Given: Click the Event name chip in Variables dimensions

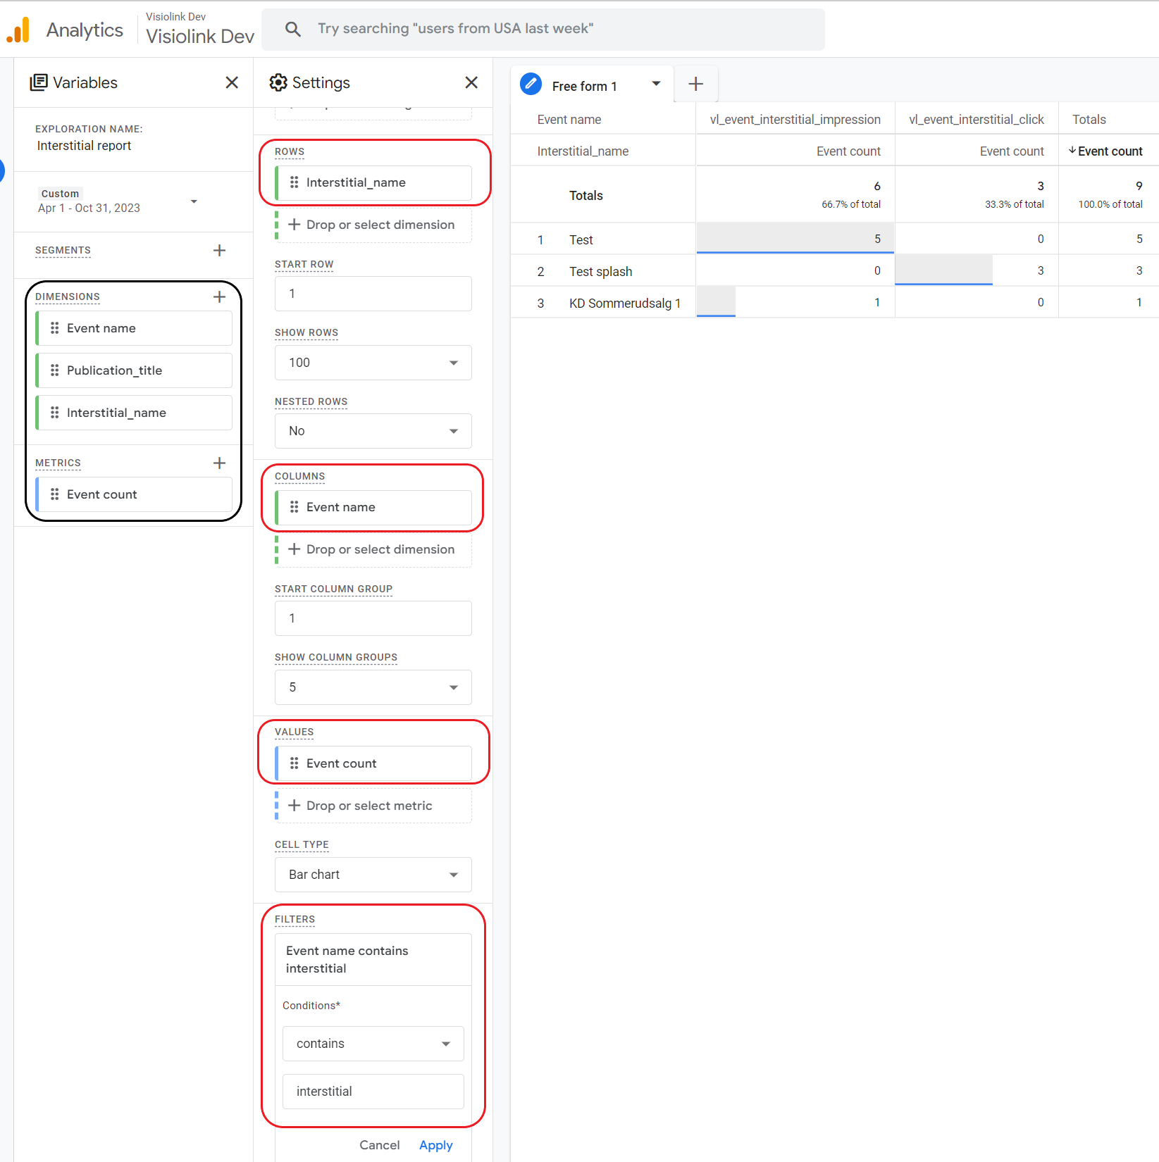Looking at the screenshot, I should pos(134,328).
